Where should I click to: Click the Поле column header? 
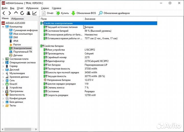pyautogui.click(x=62, y=19)
